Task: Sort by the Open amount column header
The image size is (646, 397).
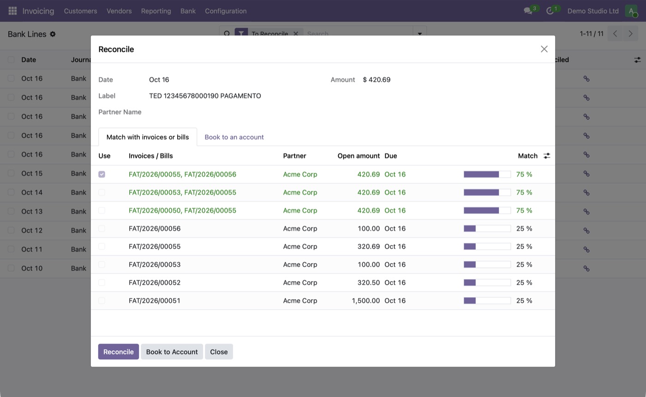Action: [359, 156]
